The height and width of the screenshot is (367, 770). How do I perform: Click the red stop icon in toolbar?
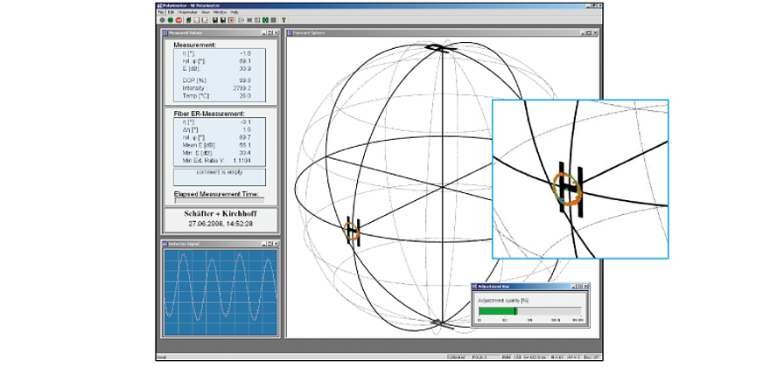click(x=178, y=20)
